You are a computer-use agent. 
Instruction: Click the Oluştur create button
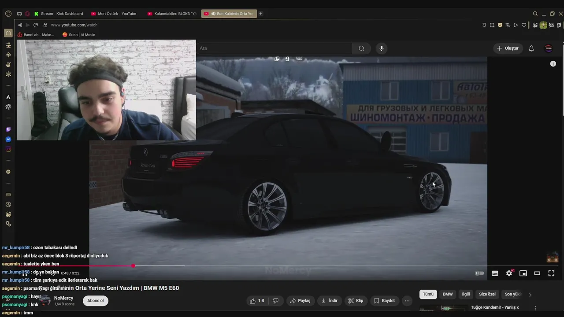point(508,48)
